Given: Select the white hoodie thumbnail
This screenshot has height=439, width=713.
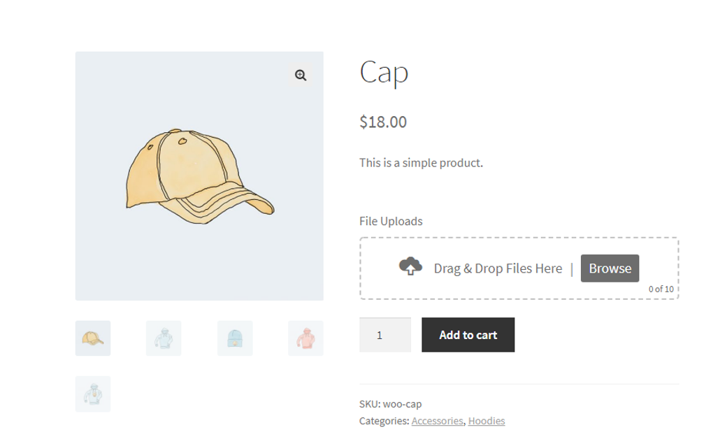Looking at the screenshot, I should [163, 338].
